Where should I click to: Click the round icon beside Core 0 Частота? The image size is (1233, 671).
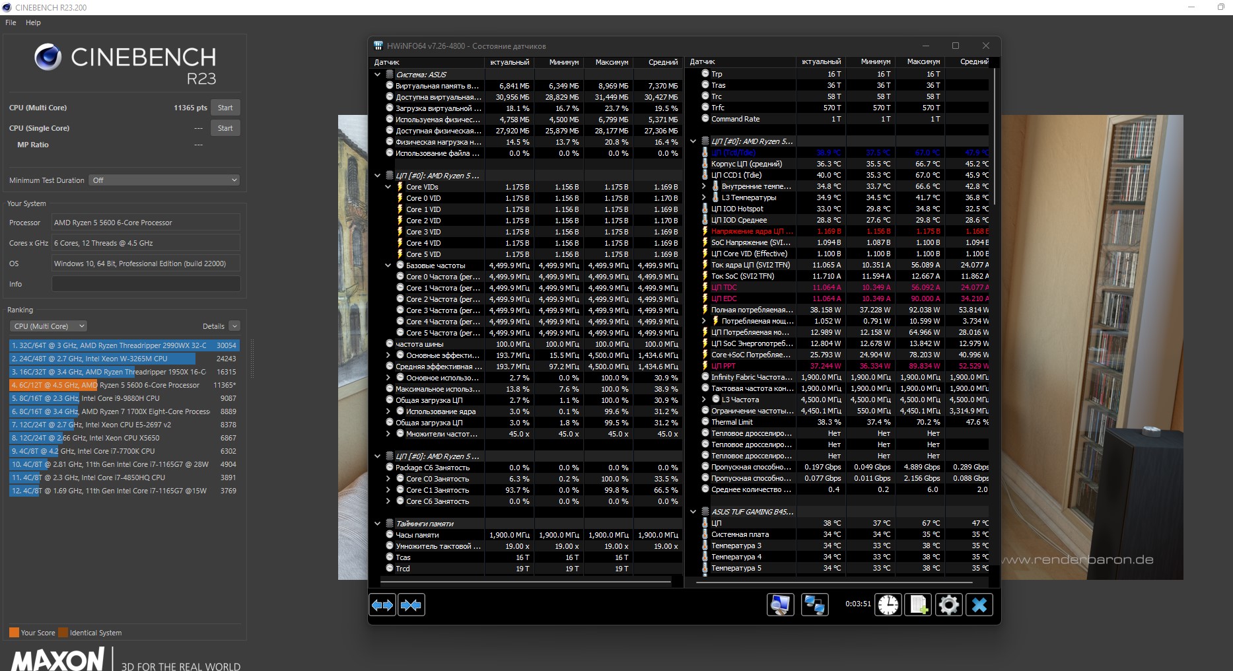(x=400, y=277)
